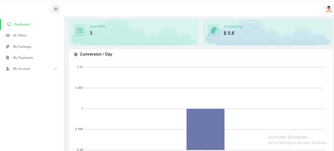This screenshot has height=151, width=334.
Task: Open the user avatar profile menu
Action: 329,9
